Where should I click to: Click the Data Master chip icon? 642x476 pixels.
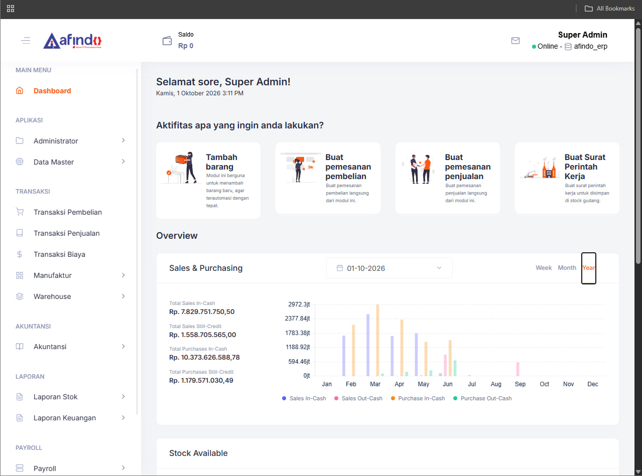20,162
